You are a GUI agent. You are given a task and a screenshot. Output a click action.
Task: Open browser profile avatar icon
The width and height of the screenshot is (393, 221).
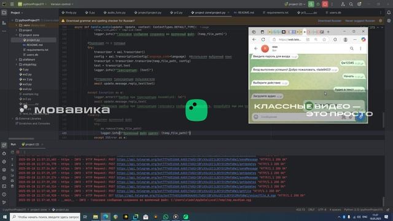click(345, 39)
